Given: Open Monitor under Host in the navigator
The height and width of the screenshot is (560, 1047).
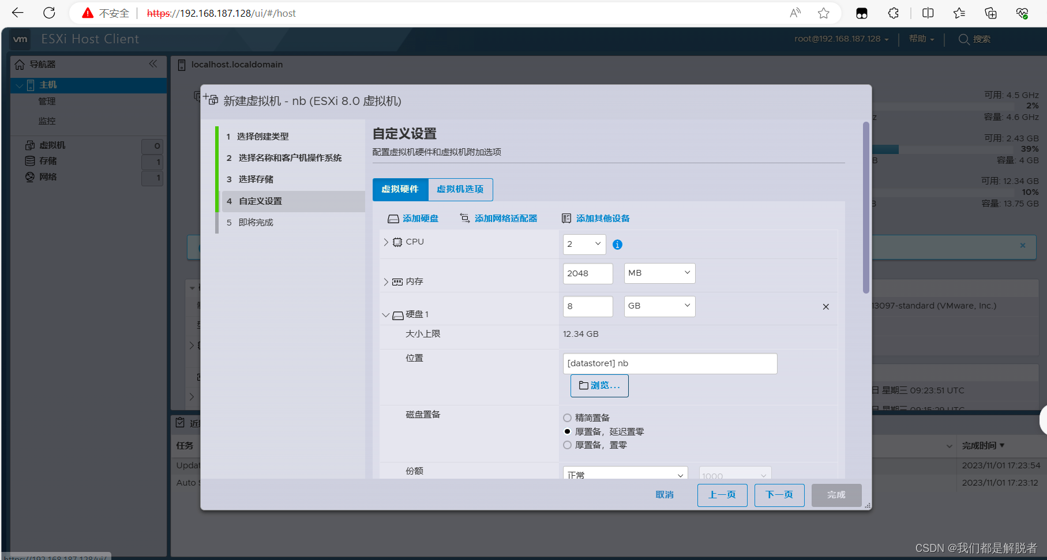Looking at the screenshot, I should (47, 121).
